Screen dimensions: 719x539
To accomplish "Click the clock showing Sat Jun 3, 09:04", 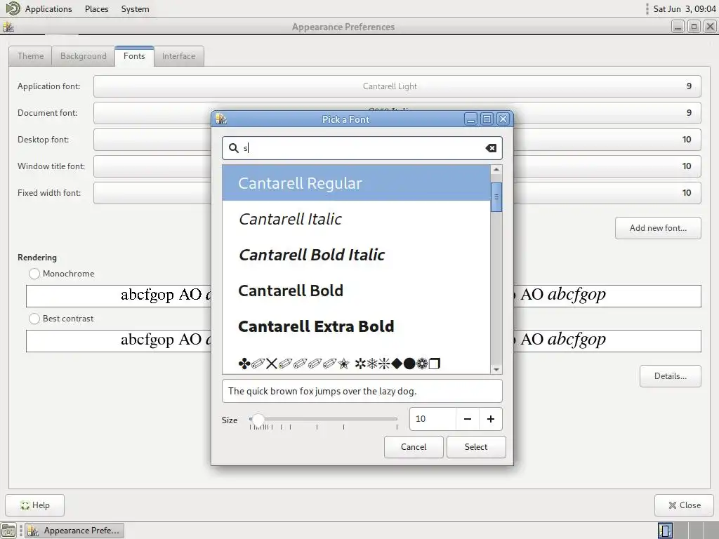I will click(x=684, y=8).
